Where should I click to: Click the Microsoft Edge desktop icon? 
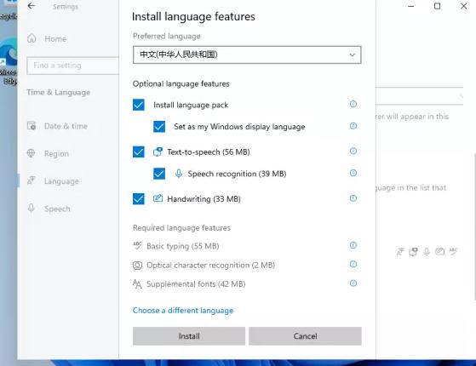click(9, 60)
